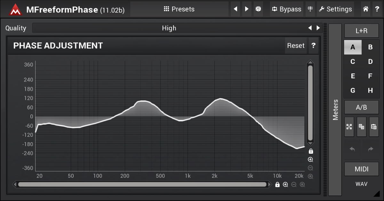
Task: Select the previous Quality option arrow
Action: [310, 28]
